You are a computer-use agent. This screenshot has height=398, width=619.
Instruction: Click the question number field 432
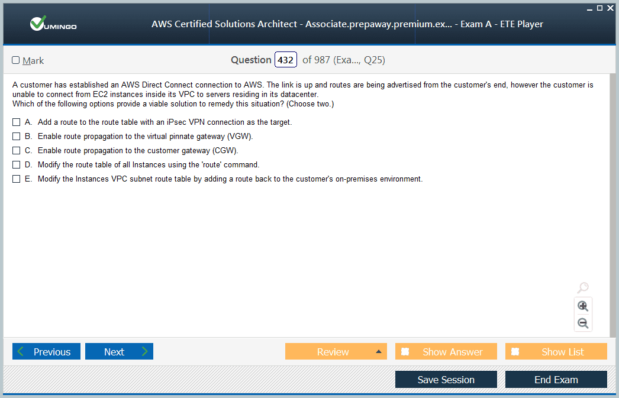click(285, 60)
